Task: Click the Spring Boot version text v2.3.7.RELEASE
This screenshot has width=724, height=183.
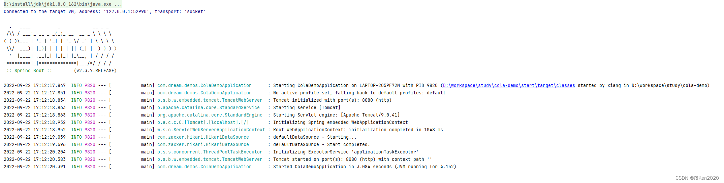Action: 95,71
